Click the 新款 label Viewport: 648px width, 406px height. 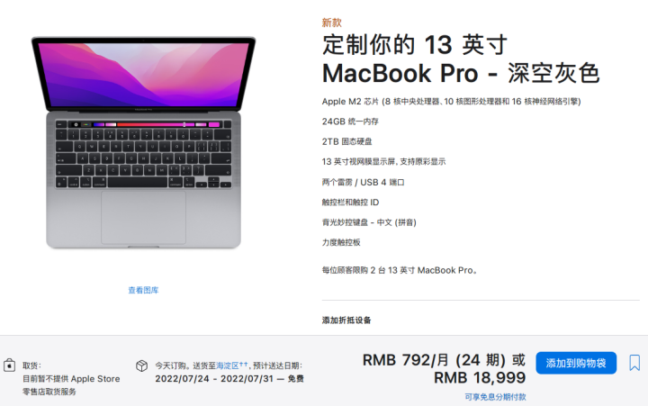(x=332, y=23)
